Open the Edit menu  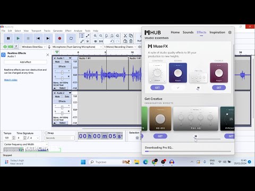point(10,31)
